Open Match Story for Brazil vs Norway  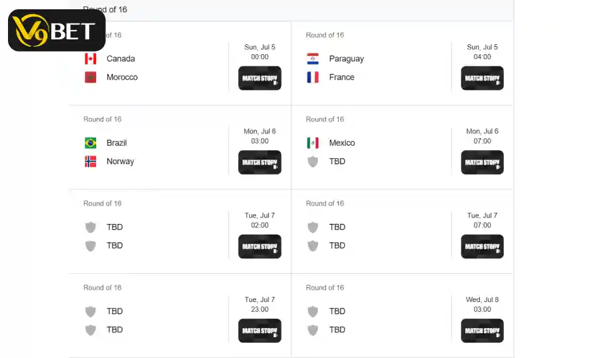point(260,162)
